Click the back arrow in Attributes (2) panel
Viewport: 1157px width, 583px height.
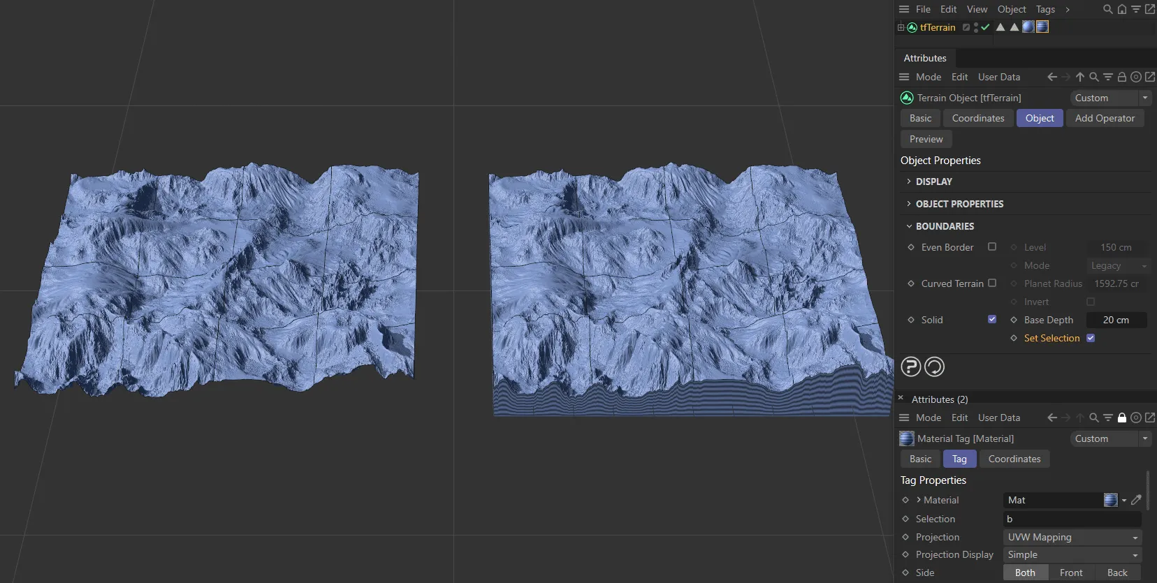(x=1052, y=418)
